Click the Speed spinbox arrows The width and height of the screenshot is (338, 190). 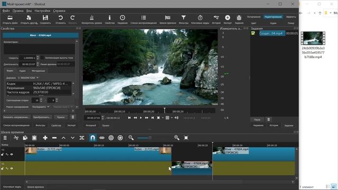[x=37, y=58]
